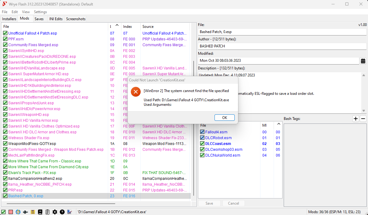Switch to the Saves tab

click(x=39, y=19)
